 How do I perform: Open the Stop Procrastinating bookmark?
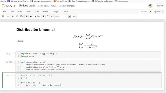click(x=79, y=1)
